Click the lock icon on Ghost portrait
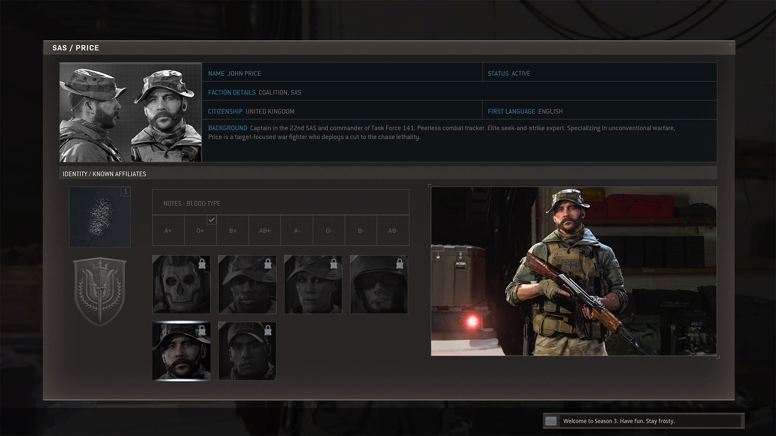Screen dimensions: 776x436 click(x=202, y=264)
